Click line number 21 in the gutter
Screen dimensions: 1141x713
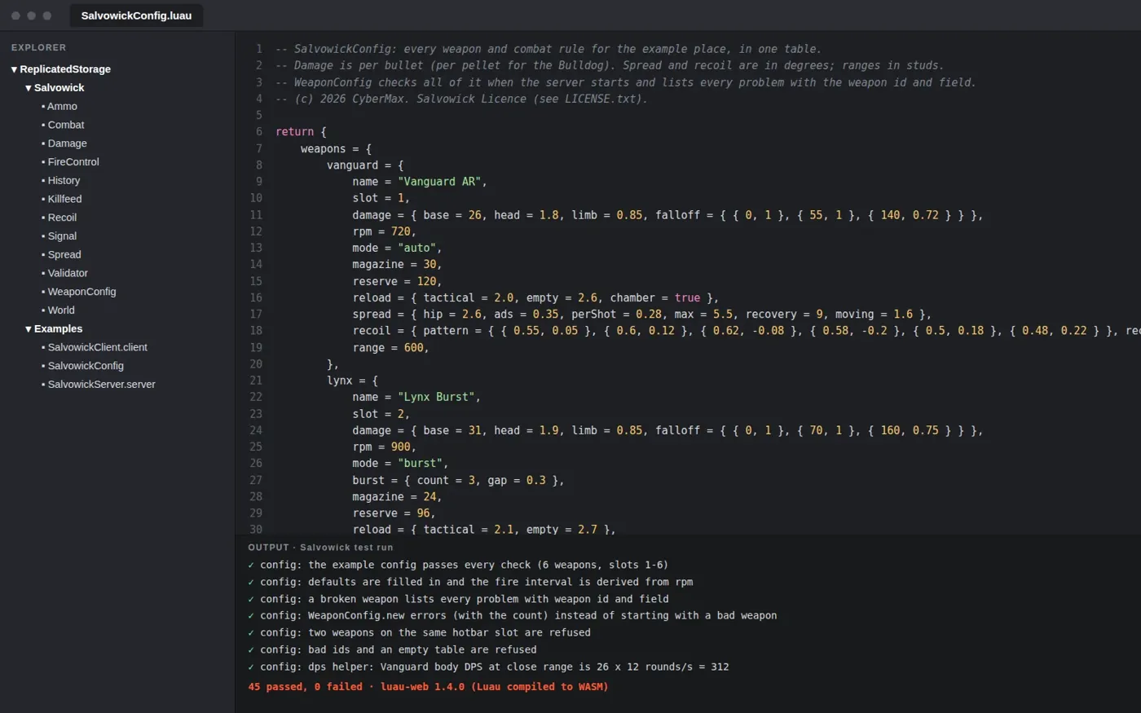point(256,381)
